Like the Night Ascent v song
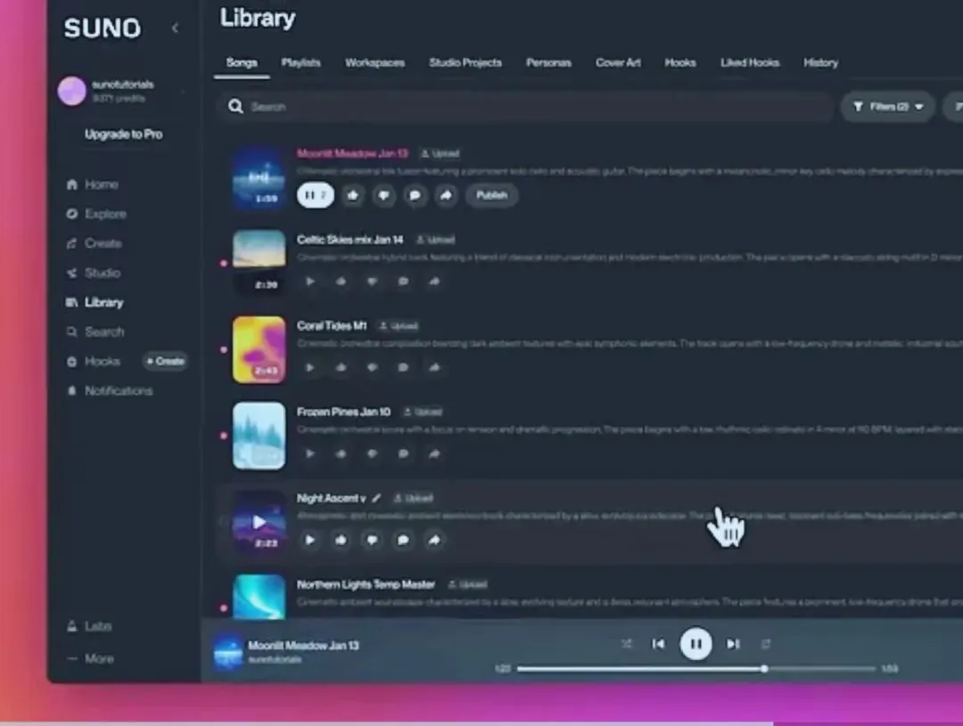The width and height of the screenshot is (963, 726). click(341, 540)
